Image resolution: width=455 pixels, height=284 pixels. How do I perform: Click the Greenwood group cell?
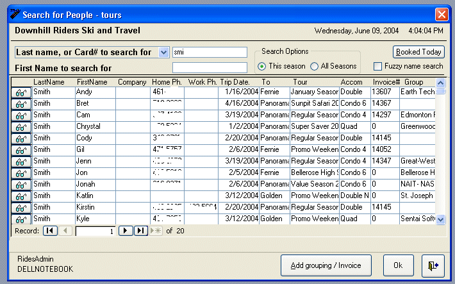417,126
